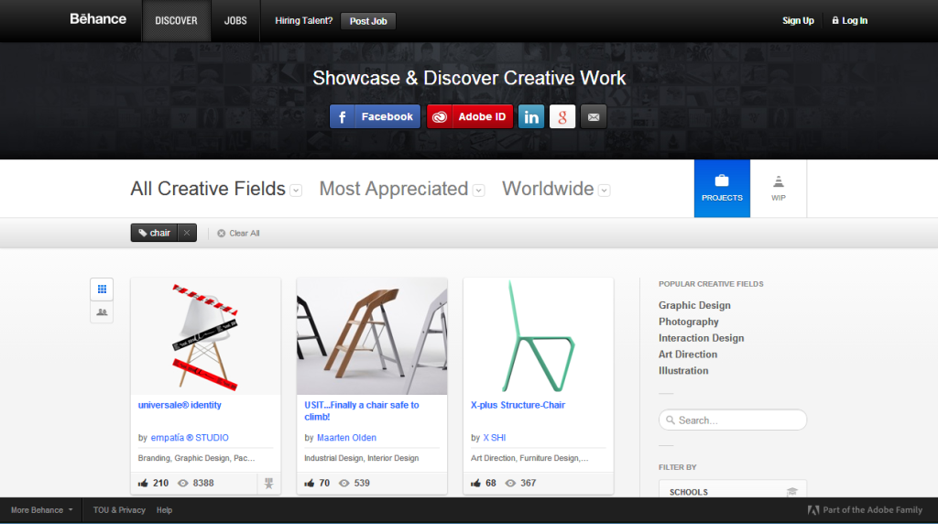Switch to the Projects tab
The image size is (938, 524).
(722, 189)
